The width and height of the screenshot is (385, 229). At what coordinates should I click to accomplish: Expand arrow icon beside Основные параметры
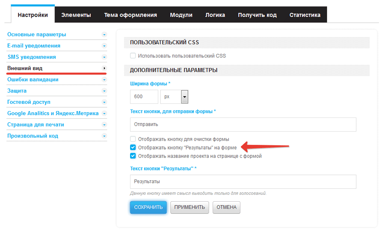click(104, 35)
